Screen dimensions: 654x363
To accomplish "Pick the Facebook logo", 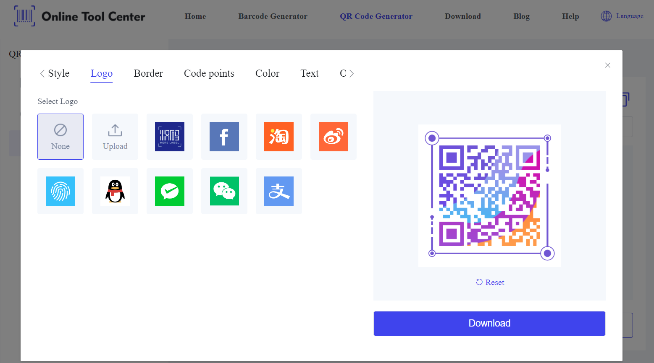I will (x=224, y=137).
